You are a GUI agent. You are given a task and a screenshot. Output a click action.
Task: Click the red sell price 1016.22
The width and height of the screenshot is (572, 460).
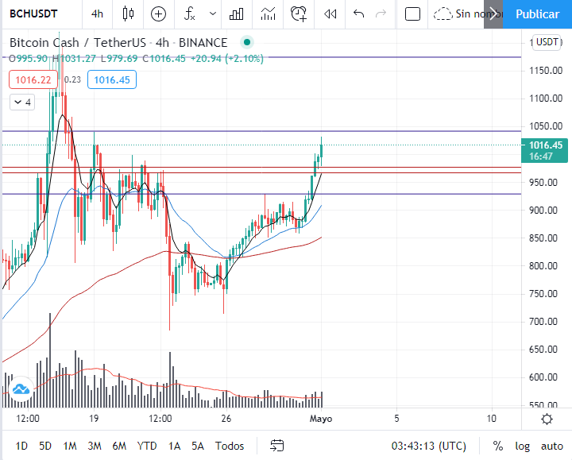point(33,79)
